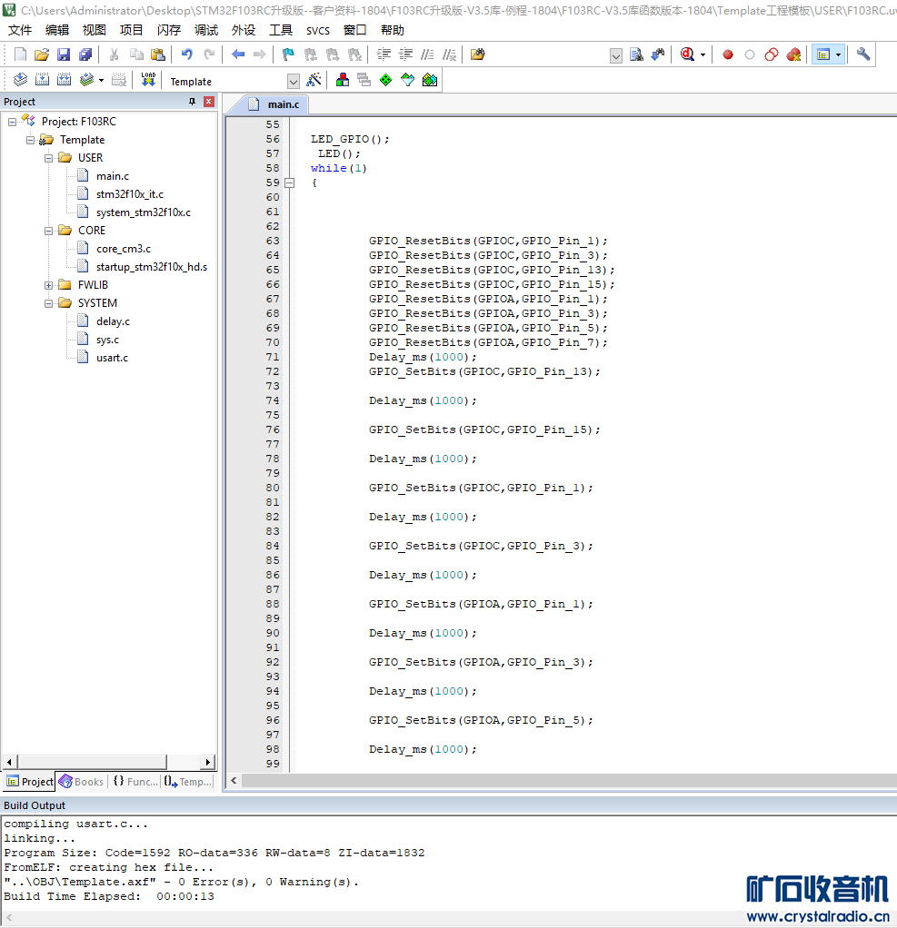Click the Rebuild all target files icon
897x928 pixels.
pyautogui.click(x=64, y=80)
